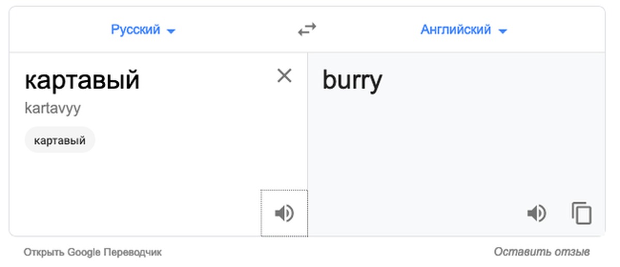Screen dimensions: 620x267
Task: Select the suggestion chip картавый
Action: tap(60, 140)
